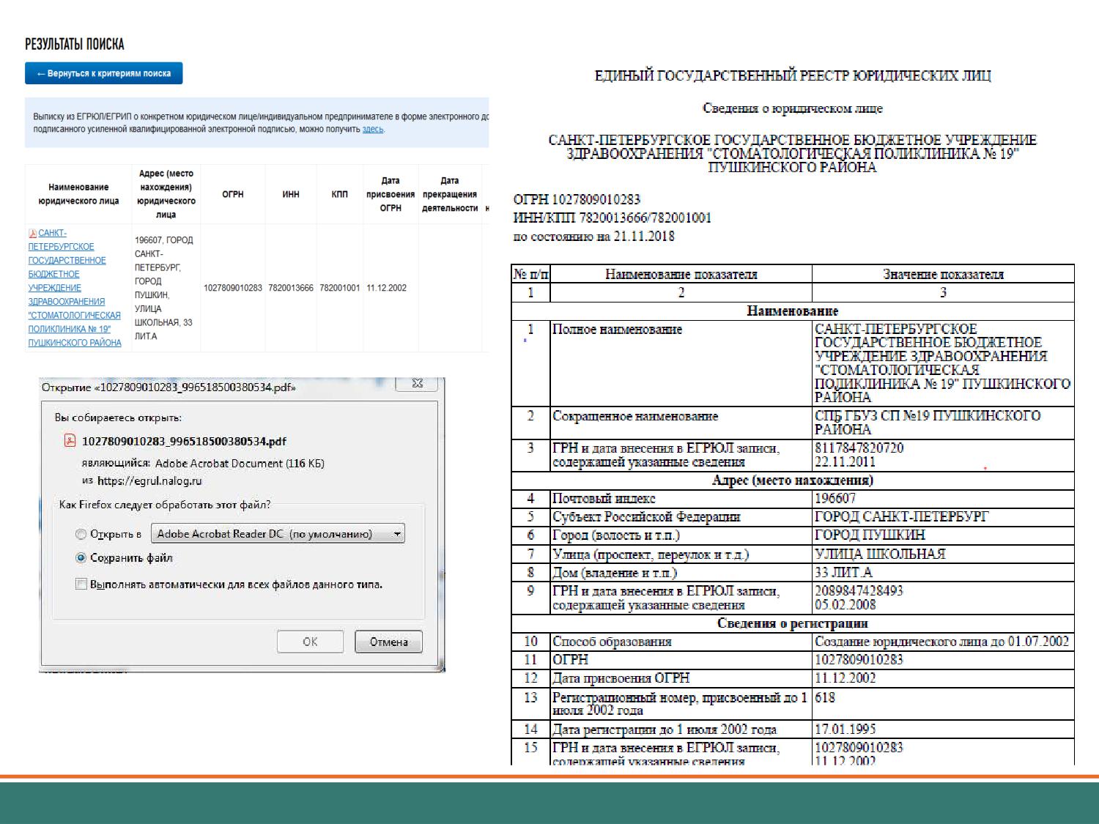
Task: Click 'Дата прекращения деятельности' column header
Action: [x=450, y=194]
